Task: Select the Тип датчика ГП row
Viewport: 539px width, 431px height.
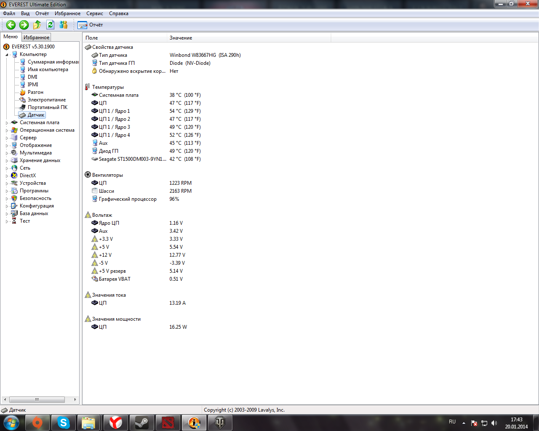Action: [151, 63]
